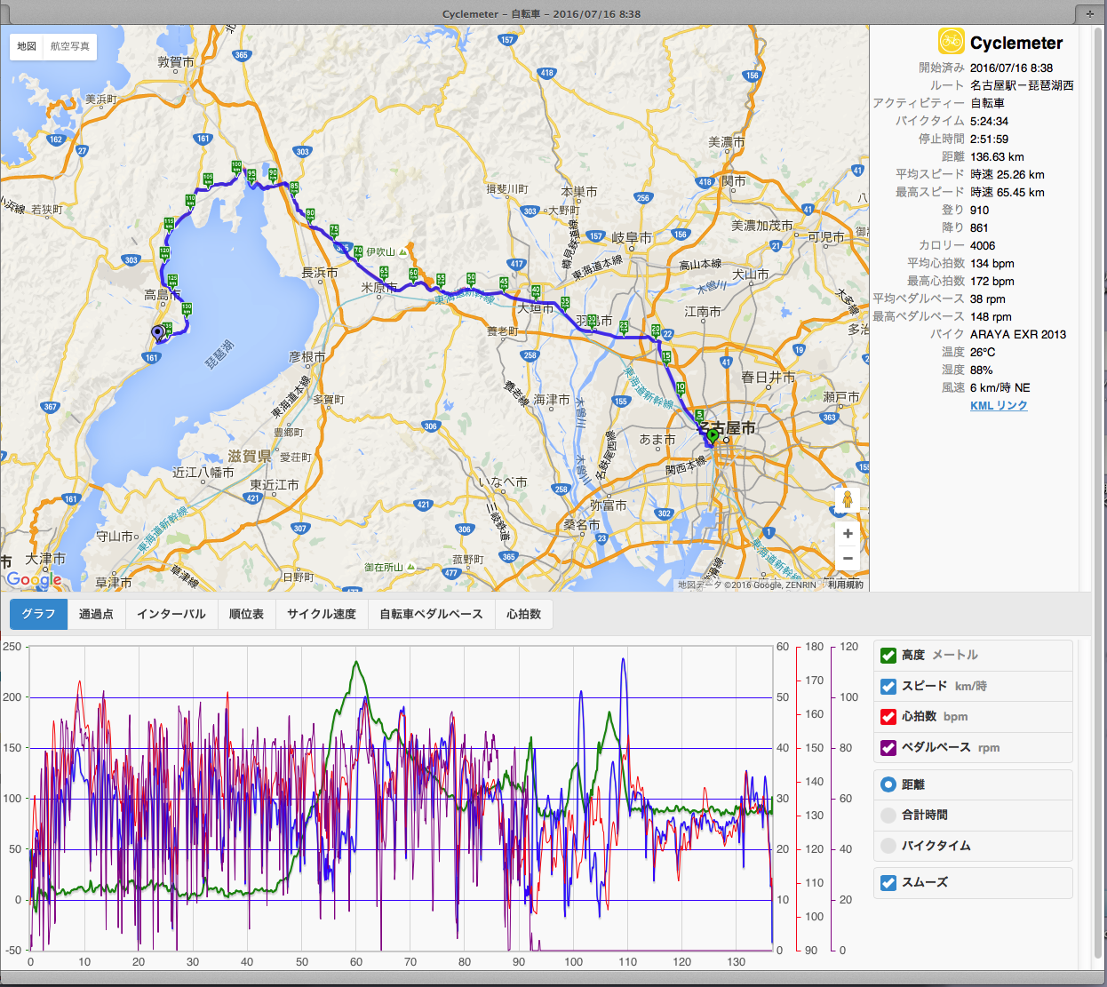This screenshot has height=987, width=1107.
Task: Select the 距離 radio button
Action: pos(888,784)
